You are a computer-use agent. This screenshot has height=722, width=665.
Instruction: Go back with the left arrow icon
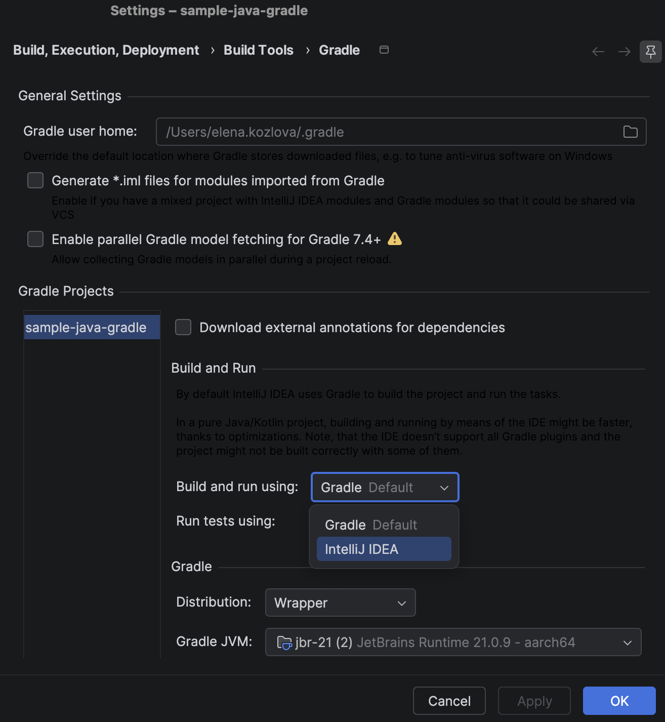point(598,52)
